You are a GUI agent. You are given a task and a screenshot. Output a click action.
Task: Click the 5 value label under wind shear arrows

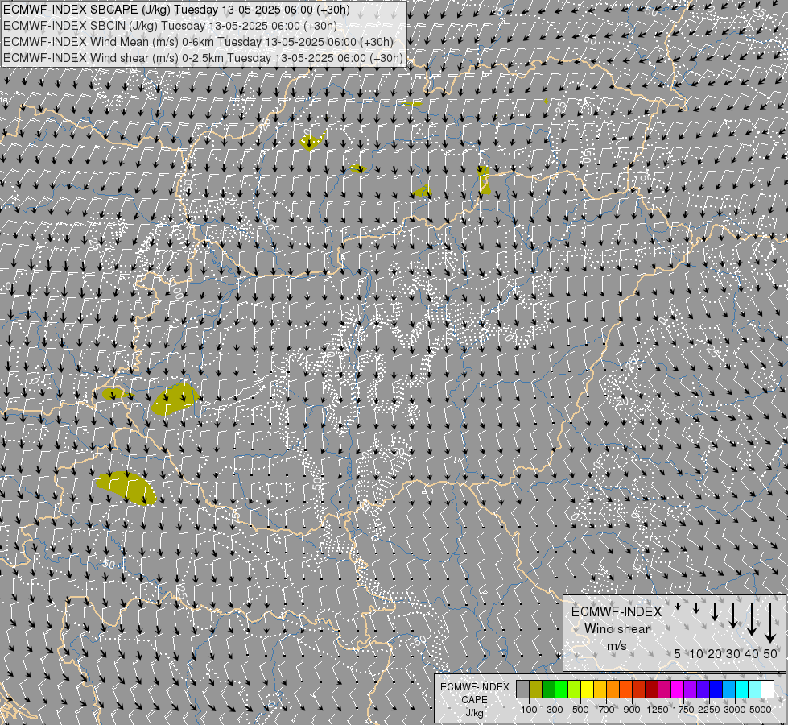pyautogui.click(x=678, y=653)
